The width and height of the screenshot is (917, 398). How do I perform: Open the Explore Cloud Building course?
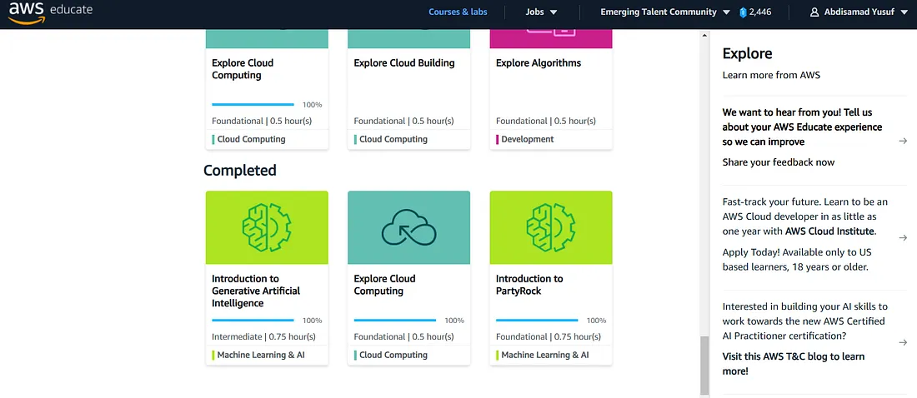point(404,63)
